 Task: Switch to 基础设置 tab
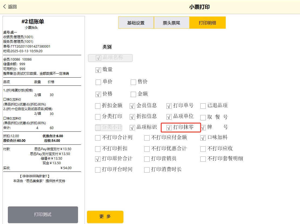click(136, 23)
